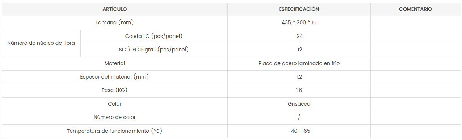
Task: Select SC \ FC Pigtail (pcs/panel) cell
Action: pyautogui.click(x=154, y=50)
